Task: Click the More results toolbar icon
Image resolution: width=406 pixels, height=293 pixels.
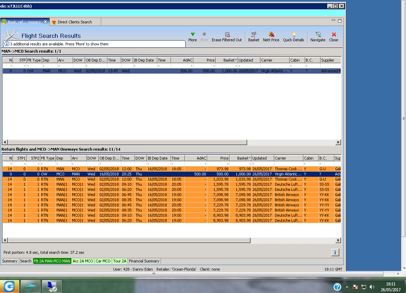Action: [193, 34]
